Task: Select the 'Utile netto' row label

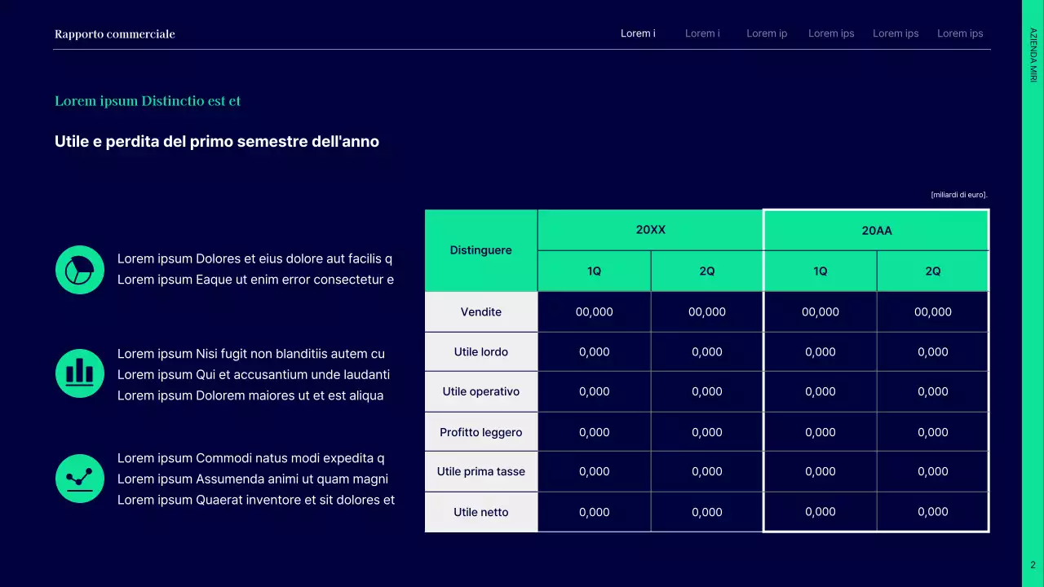Action: (481, 512)
